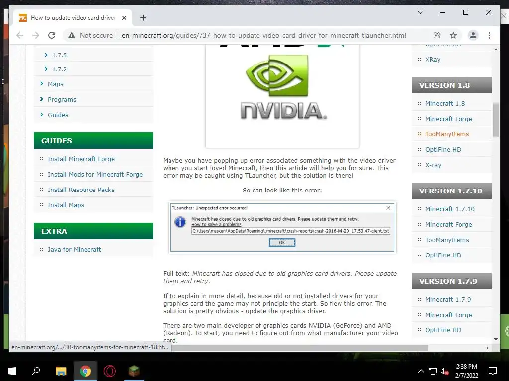This screenshot has width=509, height=381.
Task: Open the X-ray link under Version 1.8
Action: (x=433, y=165)
